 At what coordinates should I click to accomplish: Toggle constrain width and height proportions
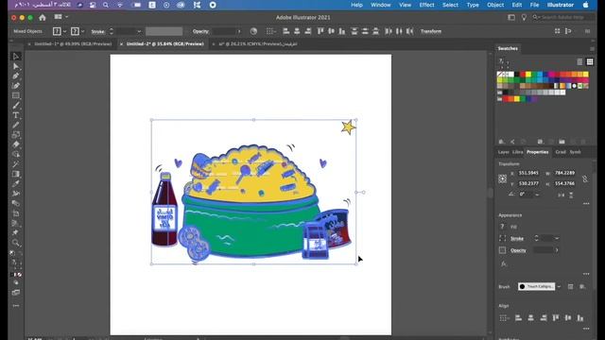585,178
